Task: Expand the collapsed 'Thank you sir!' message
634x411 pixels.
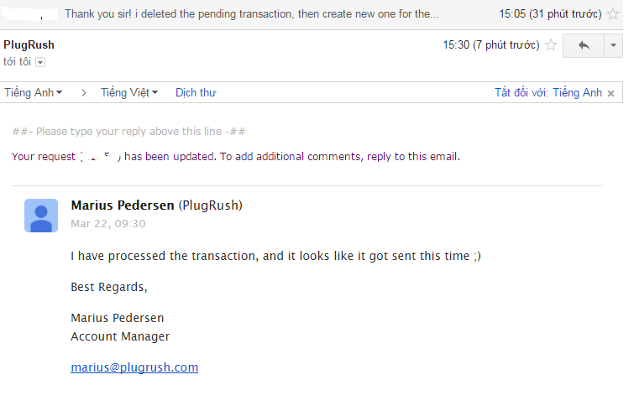Action: (x=252, y=14)
